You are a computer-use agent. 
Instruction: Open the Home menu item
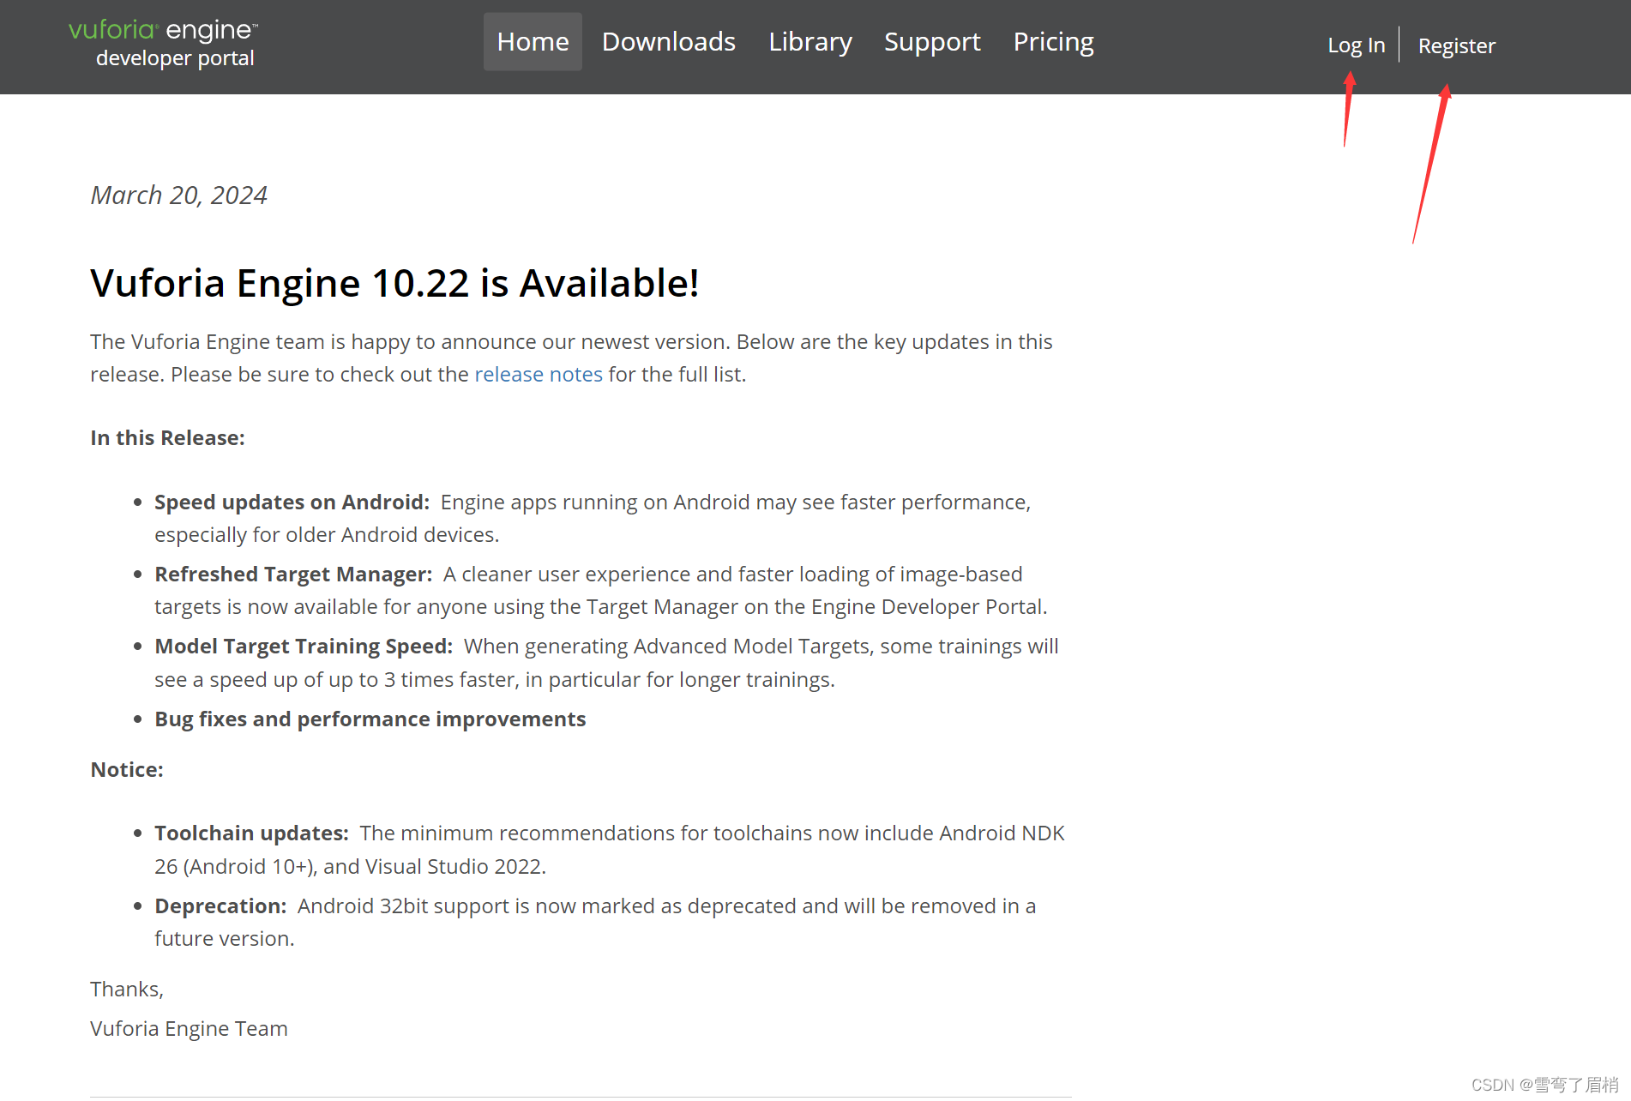coord(533,41)
